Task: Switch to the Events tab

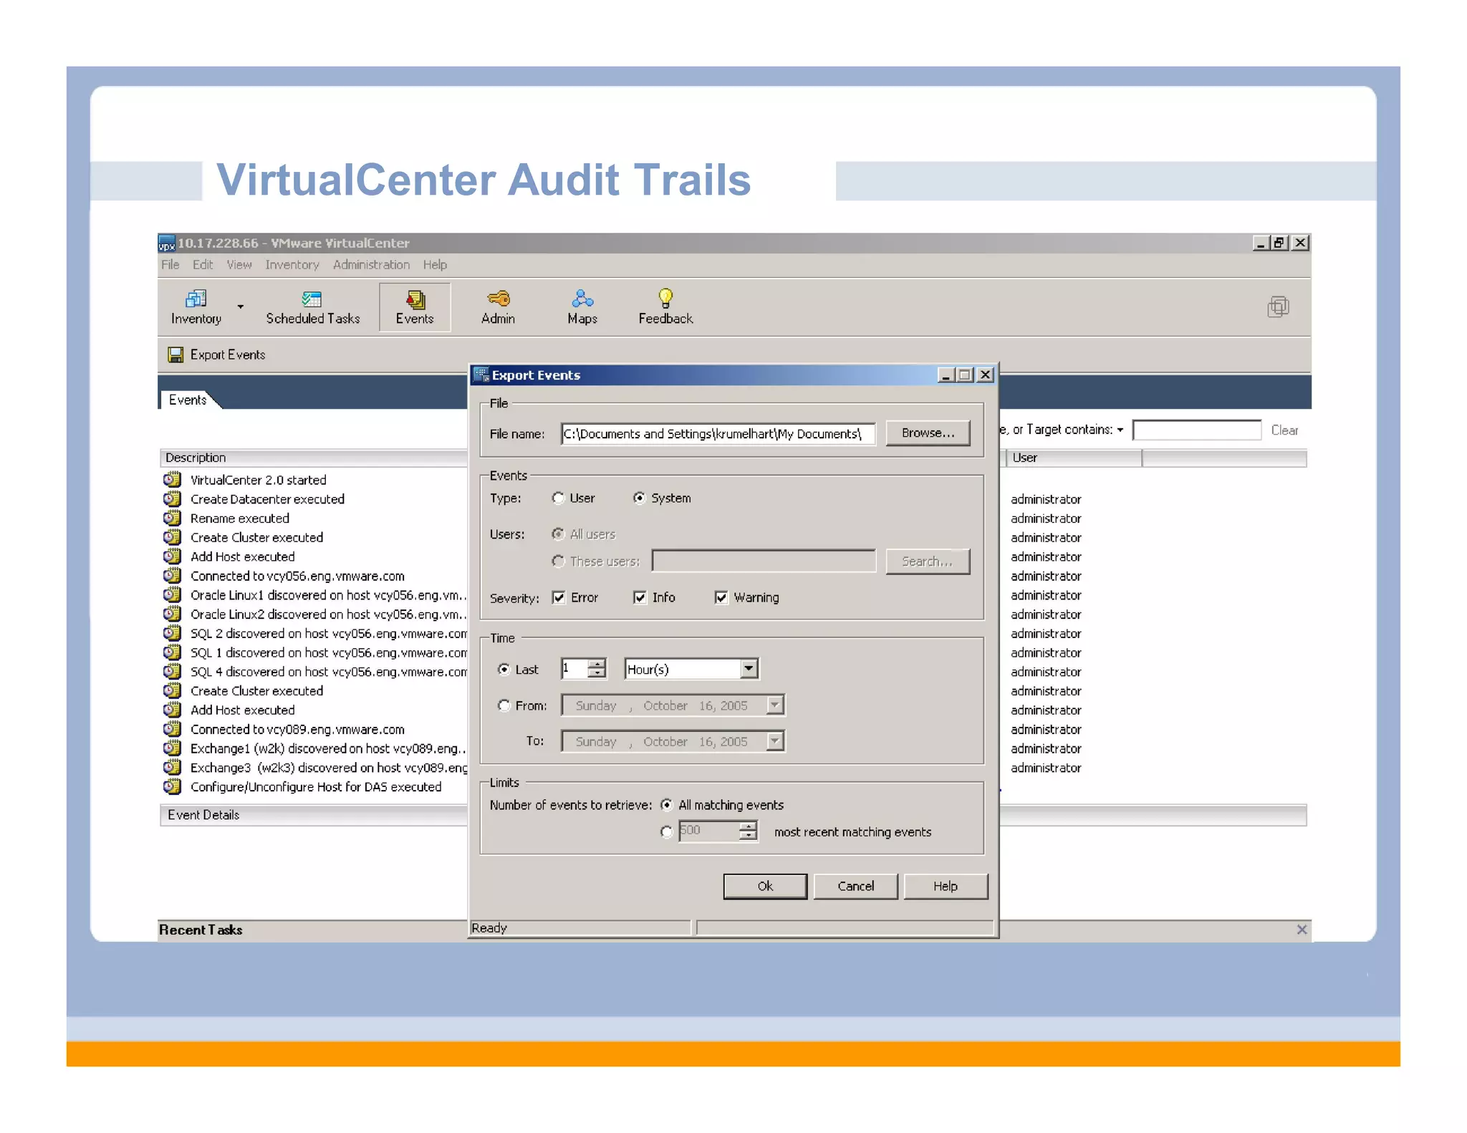Action: [188, 400]
